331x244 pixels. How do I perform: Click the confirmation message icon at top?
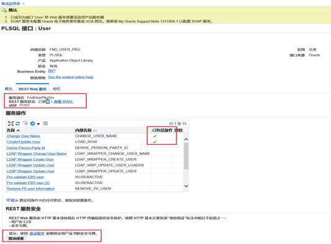click(4, 10)
